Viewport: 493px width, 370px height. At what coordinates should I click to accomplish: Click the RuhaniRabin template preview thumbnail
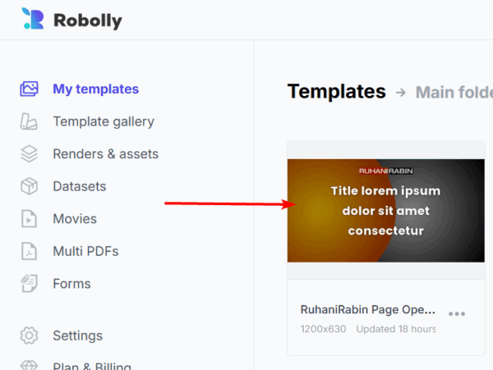click(385, 211)
